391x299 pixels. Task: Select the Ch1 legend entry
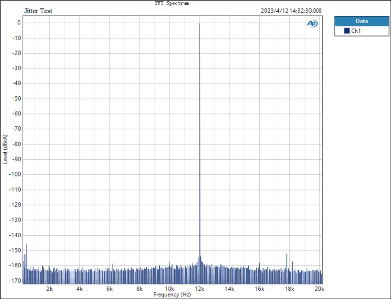(x=362, y=31)
